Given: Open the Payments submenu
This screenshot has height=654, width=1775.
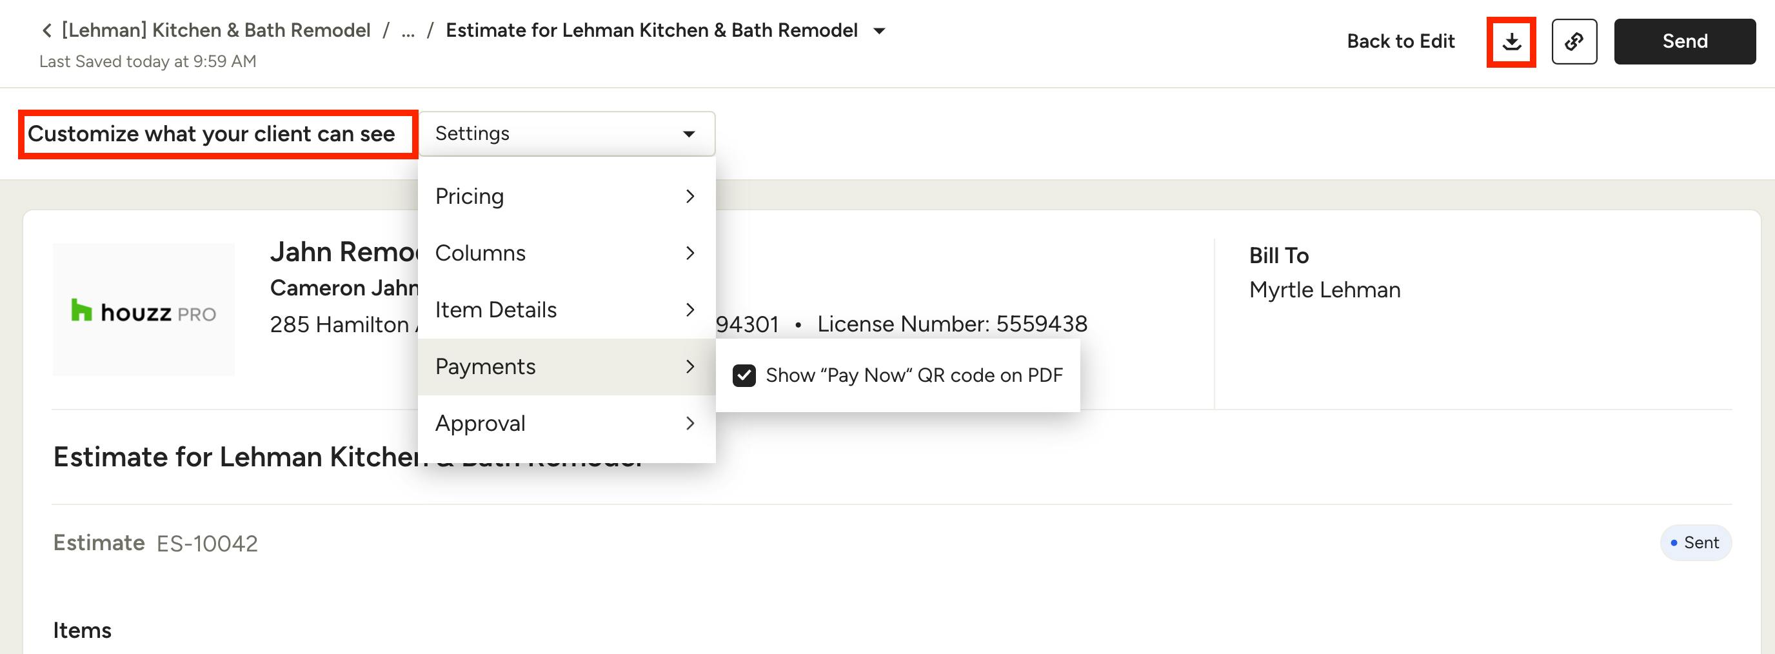Looking at the screenshot, I should point(566,366).
